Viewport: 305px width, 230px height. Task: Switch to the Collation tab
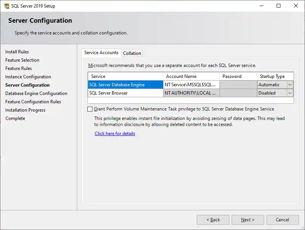(x=132, y=53)
